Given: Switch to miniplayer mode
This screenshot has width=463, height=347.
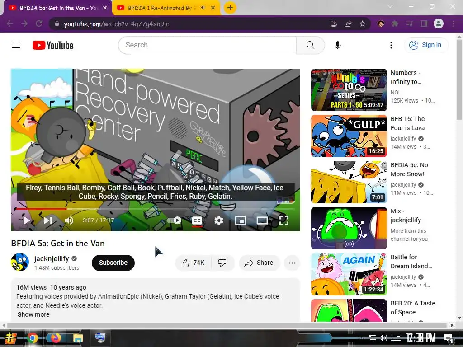Looking at the screenshot, I should [241, 220].
